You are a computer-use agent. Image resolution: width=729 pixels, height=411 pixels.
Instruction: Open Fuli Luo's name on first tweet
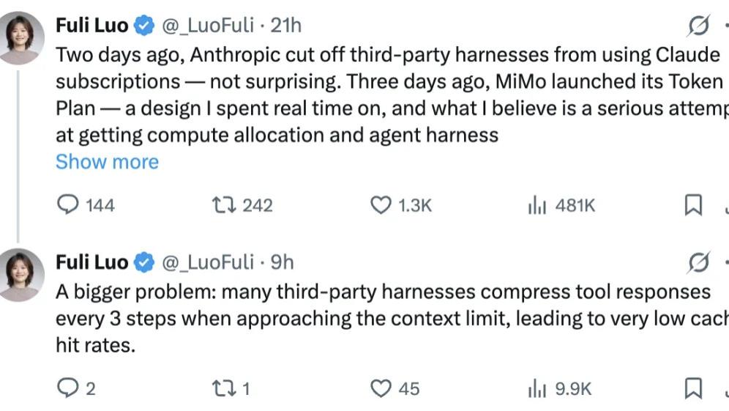click(91, 26)
